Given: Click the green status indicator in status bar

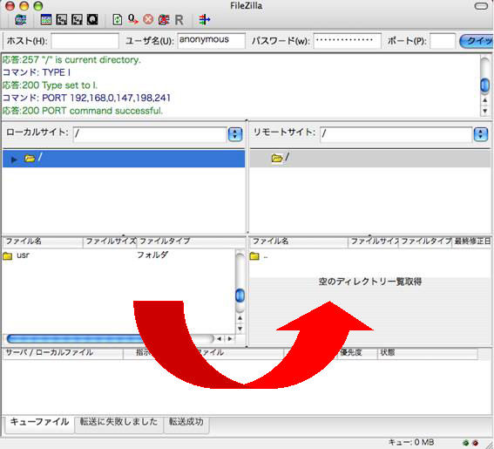Looking at the screenshot, I should pyautogui.click(x=465, y=443).
